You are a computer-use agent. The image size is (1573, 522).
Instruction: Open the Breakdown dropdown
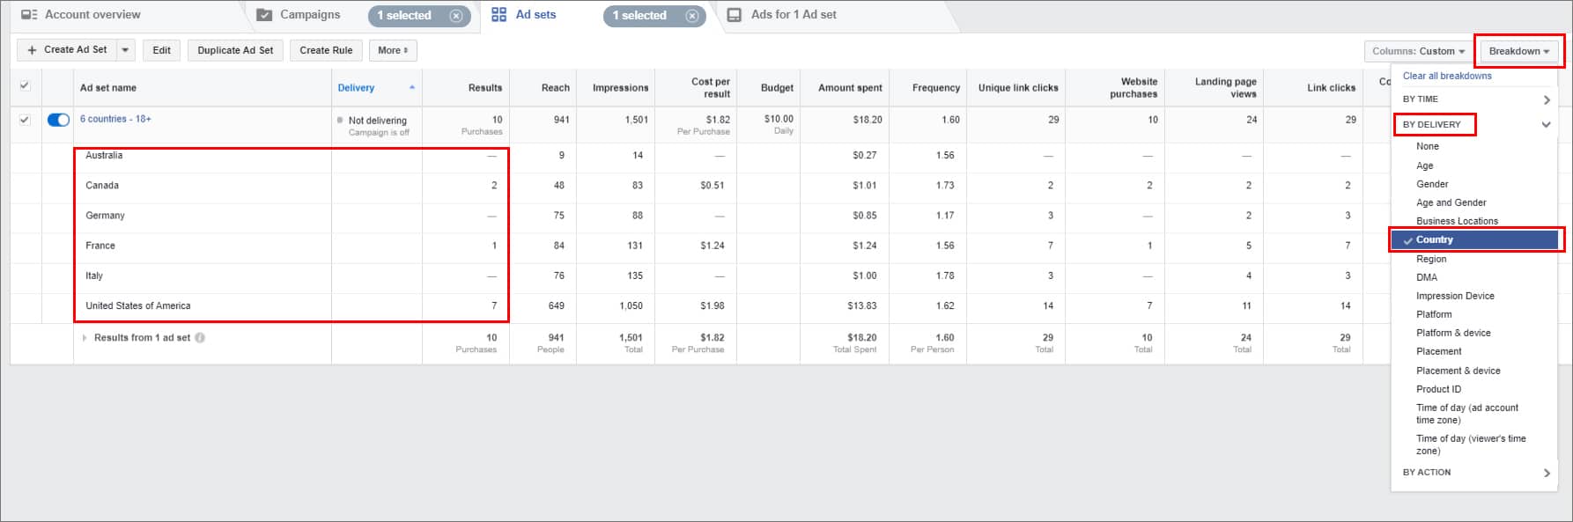(1518, 51)
